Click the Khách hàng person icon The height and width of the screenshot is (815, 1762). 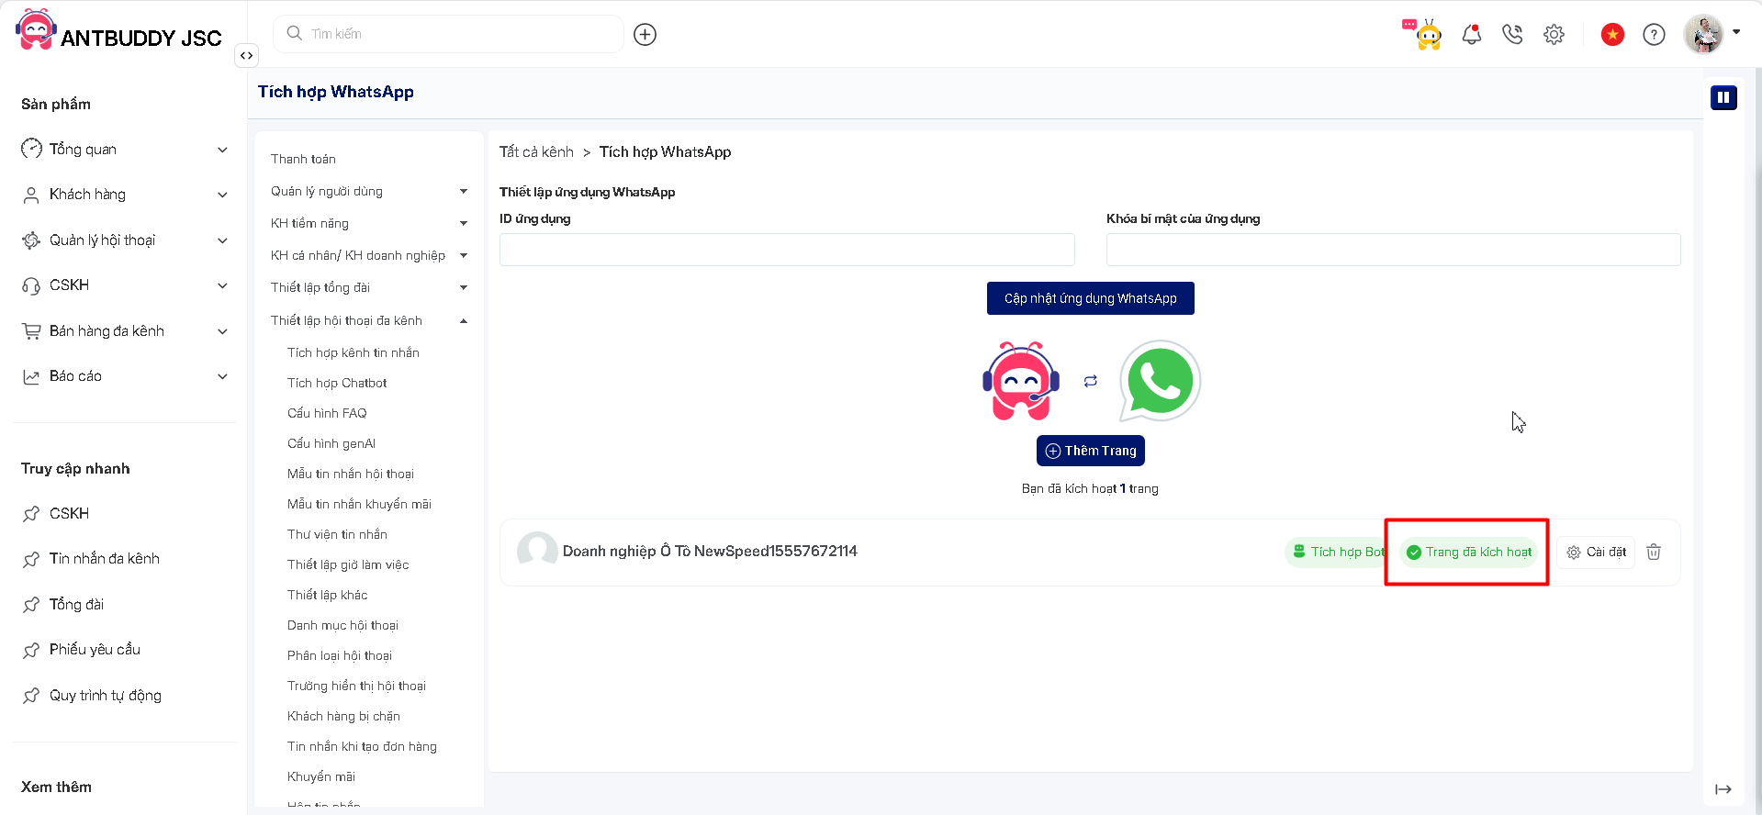(x=31, y=195)
